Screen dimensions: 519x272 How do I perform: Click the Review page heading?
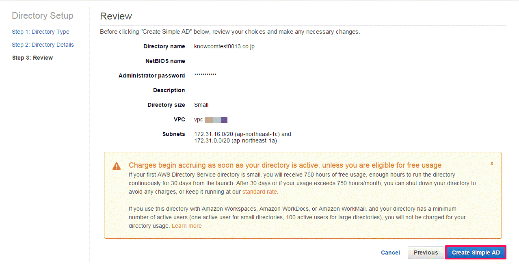point(116,16)
